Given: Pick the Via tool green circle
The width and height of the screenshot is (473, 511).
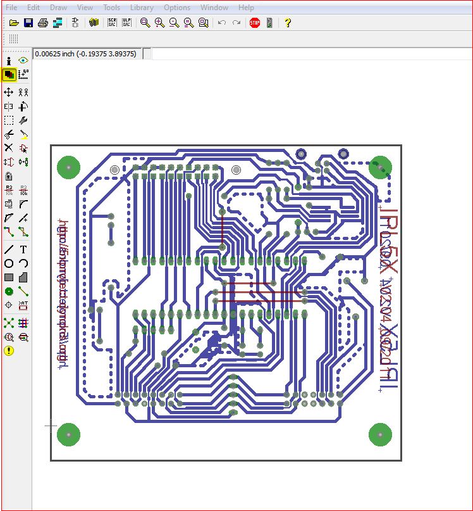Looking at the screenshot, I should coord(8,291).
